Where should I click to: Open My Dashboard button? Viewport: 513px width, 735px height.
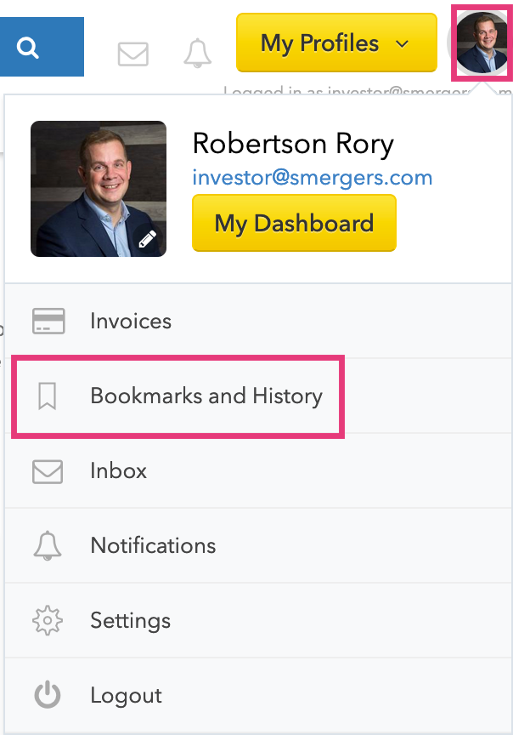point(294,223)
